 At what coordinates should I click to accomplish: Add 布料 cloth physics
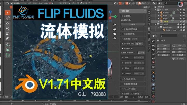coord(163,52)
